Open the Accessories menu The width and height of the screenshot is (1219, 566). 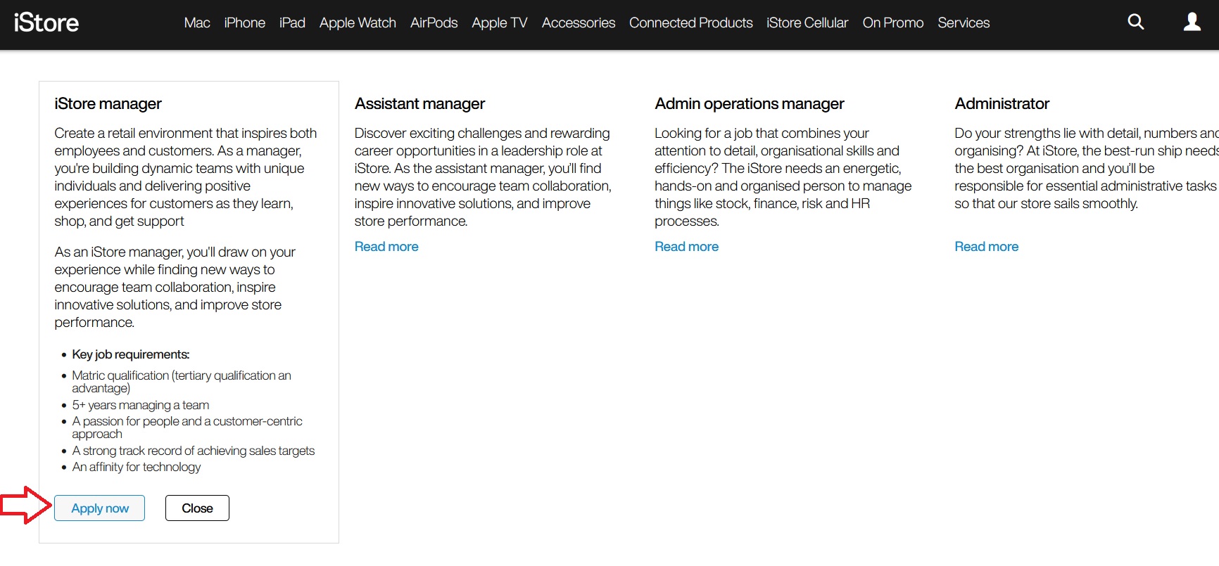click(x=578, y=22)
